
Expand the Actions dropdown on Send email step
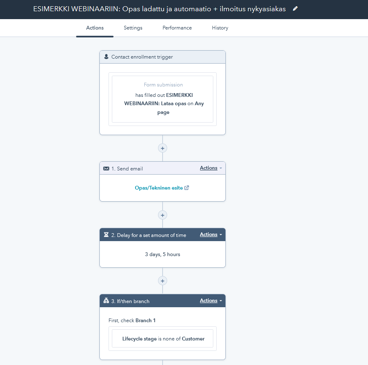tap(211, 168)
